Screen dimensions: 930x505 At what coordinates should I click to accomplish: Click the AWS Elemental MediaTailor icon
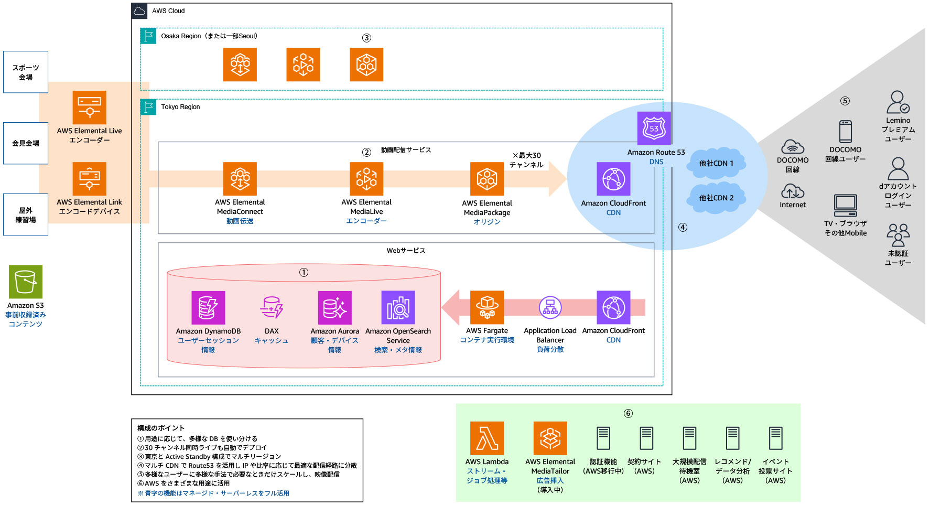550,438
